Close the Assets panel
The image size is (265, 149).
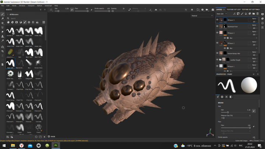tap(45, 10)
